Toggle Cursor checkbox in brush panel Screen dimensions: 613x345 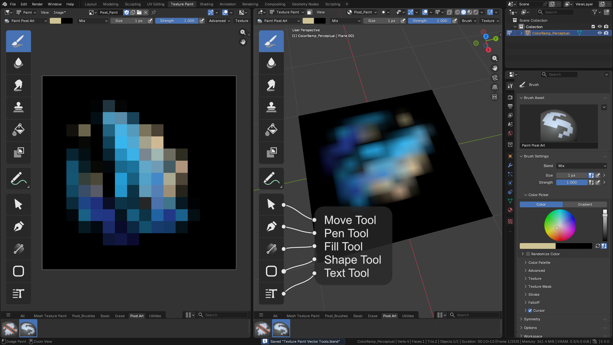[530, 310]
